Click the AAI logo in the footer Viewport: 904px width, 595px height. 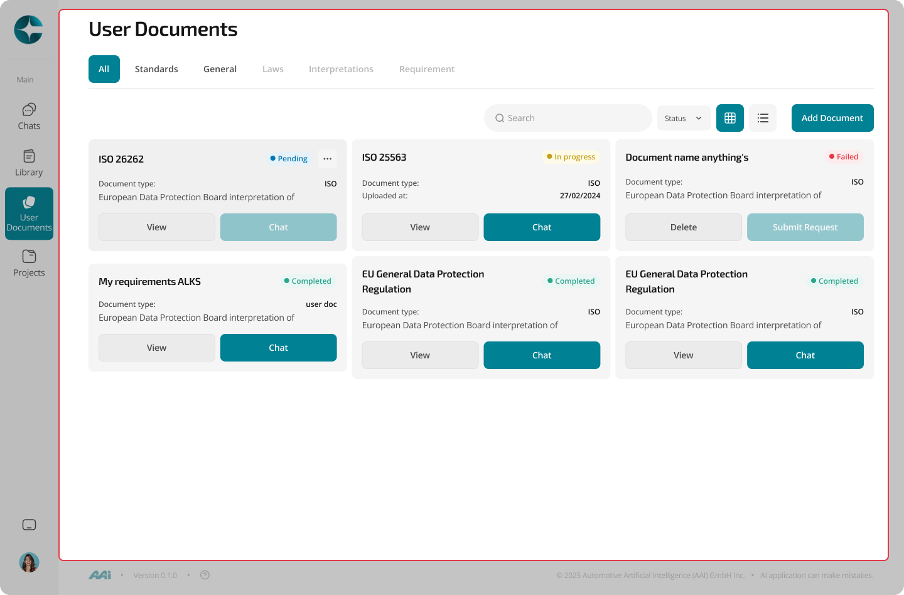click(100, 575)
